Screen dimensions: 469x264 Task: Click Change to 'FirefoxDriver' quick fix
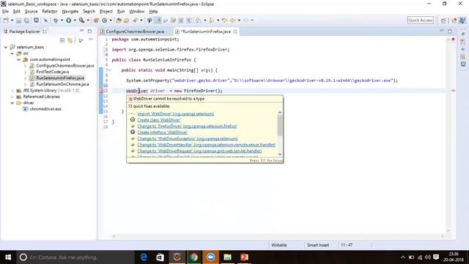tap(187, 126)
